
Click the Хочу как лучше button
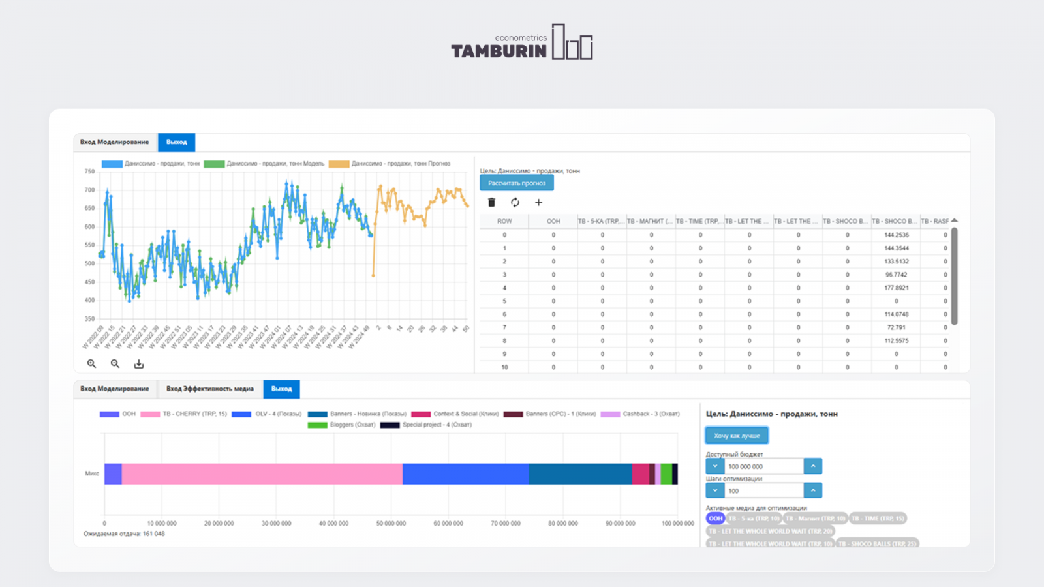pos(737,436)
